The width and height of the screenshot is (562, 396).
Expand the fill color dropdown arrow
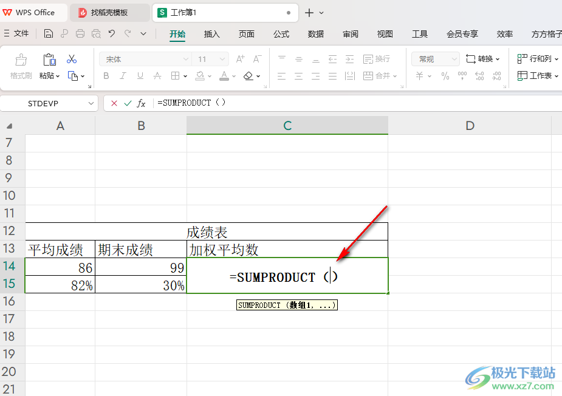(x=210, y=76)
